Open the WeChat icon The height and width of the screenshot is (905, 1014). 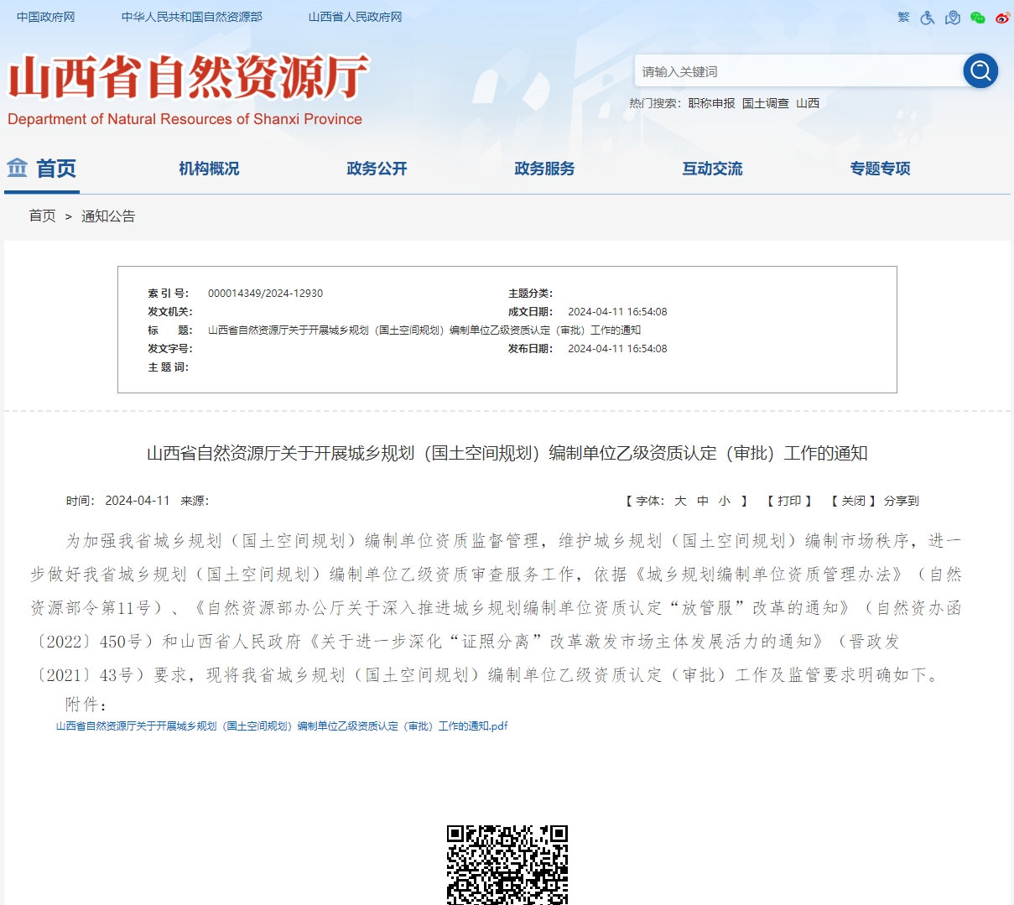978,18
